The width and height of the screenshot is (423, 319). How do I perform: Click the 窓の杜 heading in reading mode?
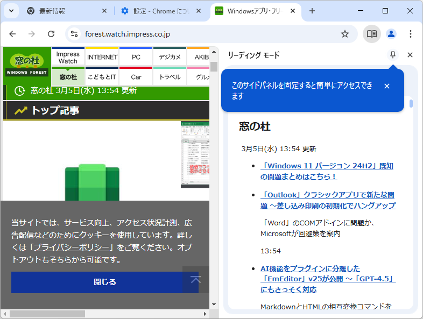(255, 126)
